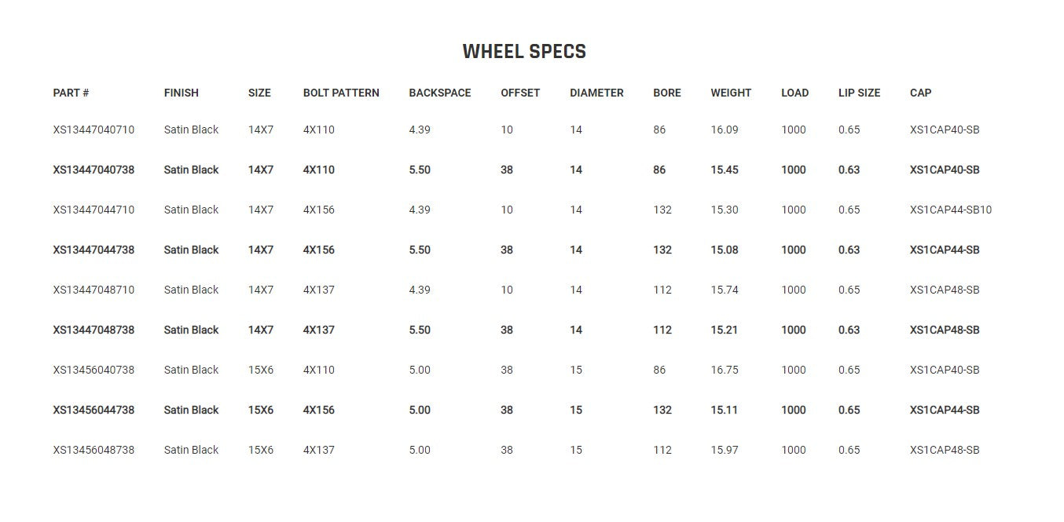Click the WHEEL SPECS heading
The image size is (1064, 522).
click(x=524, y=52)
